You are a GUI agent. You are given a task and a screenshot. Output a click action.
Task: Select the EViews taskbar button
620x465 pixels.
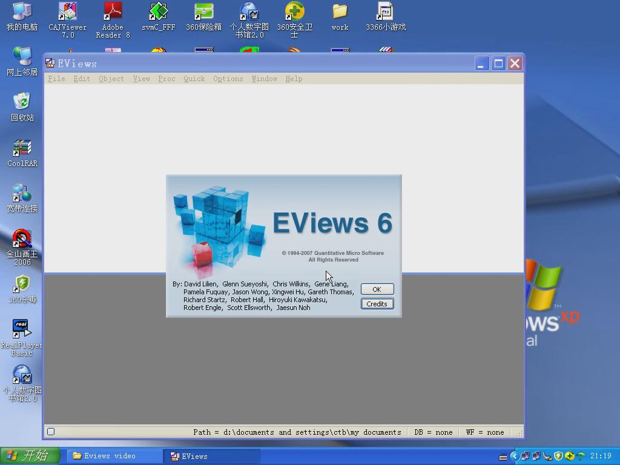tap(212, 456)
